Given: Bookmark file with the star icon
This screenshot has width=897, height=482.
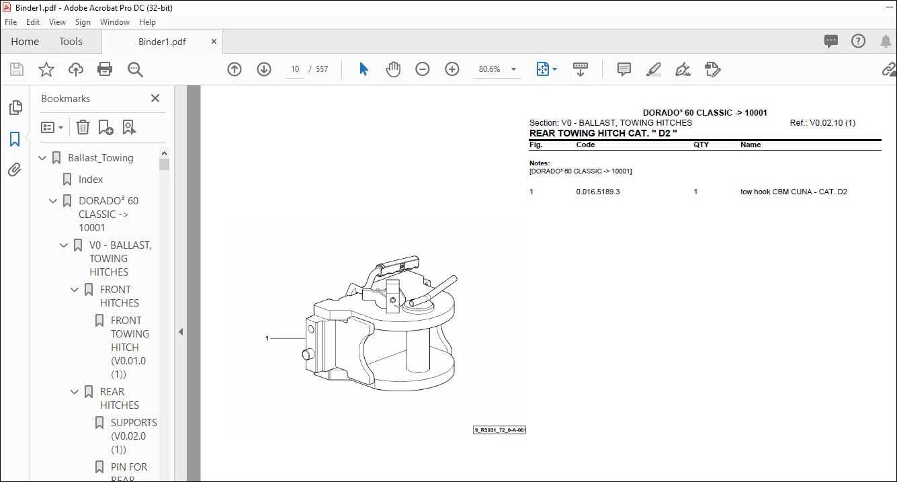Looking at the screenshot, I should (46, 69).
